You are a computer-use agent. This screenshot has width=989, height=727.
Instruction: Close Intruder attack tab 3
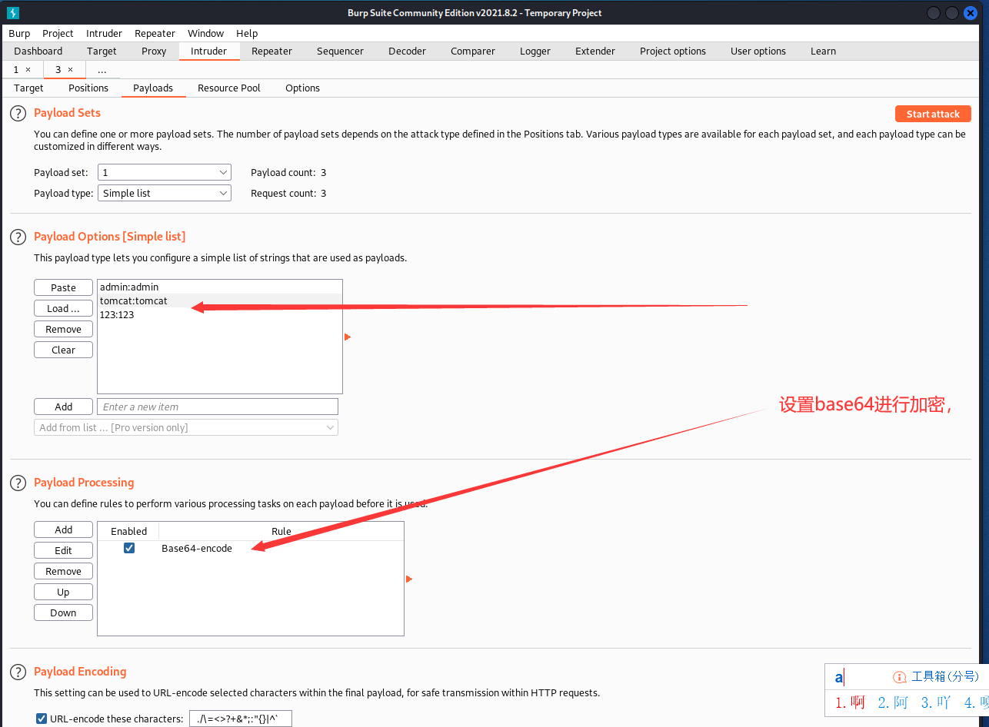[71, 70]
